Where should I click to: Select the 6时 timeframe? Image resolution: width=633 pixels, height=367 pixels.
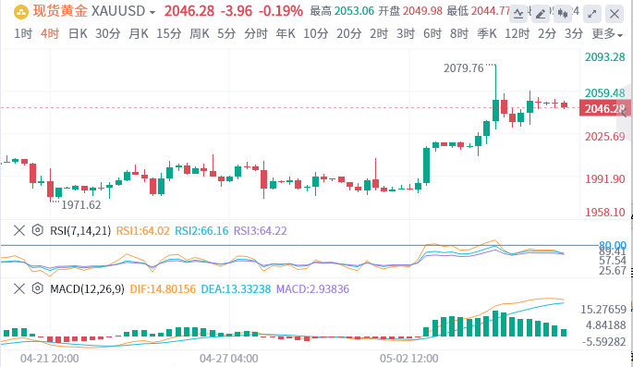click(432, 34)
